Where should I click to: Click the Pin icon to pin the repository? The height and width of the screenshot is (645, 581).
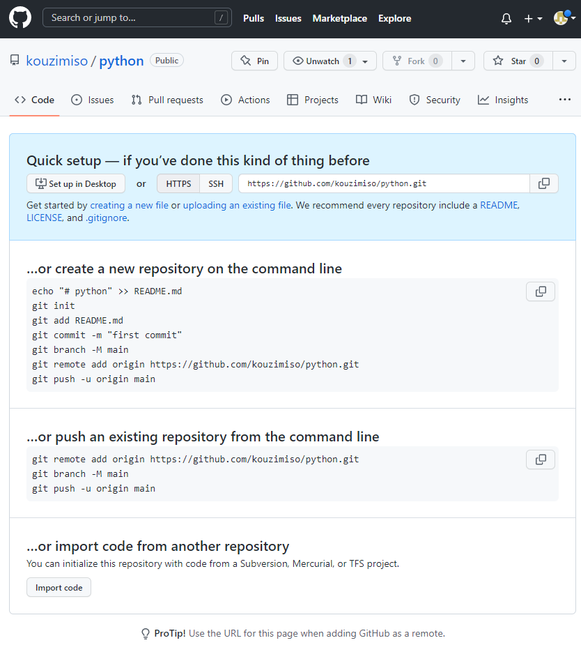[245, 61]
